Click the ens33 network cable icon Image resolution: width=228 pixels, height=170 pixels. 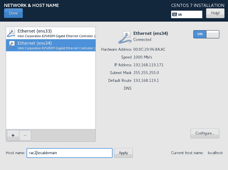(11, 33)
